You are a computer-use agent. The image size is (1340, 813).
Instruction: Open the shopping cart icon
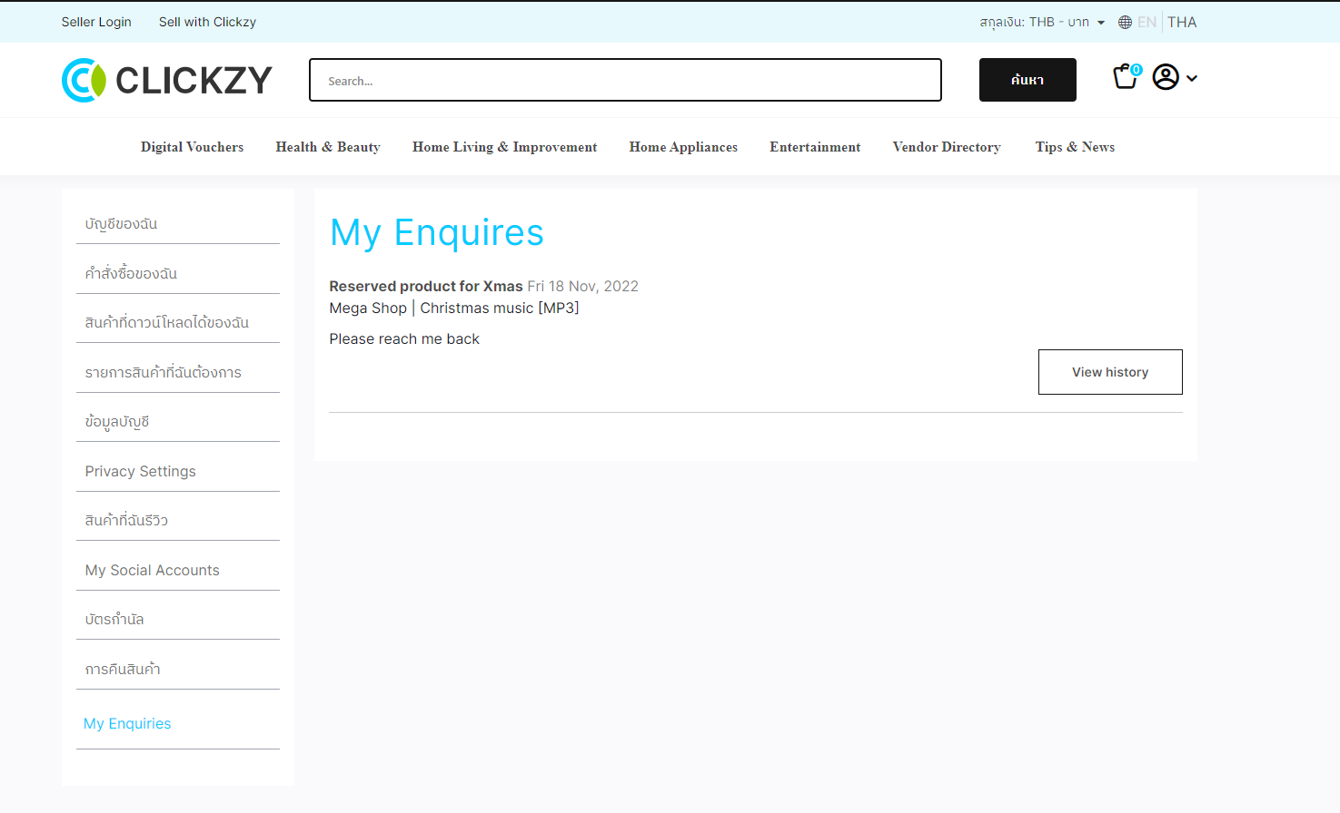1127,77
